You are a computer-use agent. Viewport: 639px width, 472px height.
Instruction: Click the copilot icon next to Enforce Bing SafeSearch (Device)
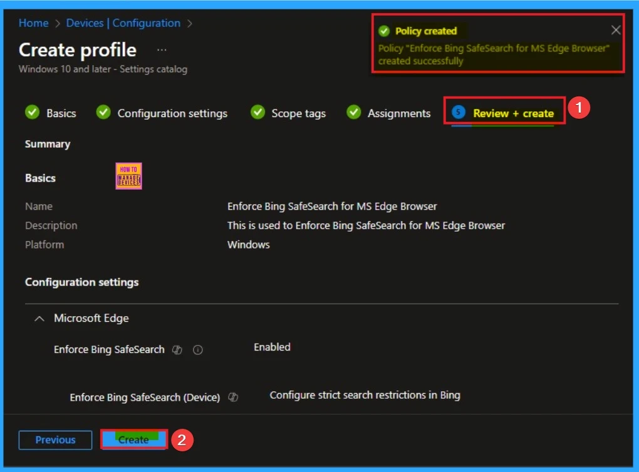point(233,397)
